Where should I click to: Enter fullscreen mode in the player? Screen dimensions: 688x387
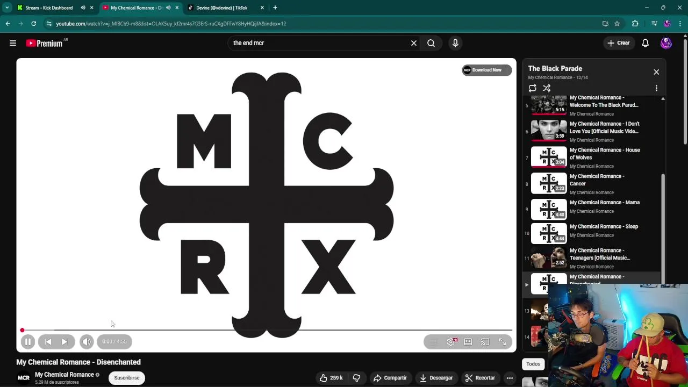(503, 341)
